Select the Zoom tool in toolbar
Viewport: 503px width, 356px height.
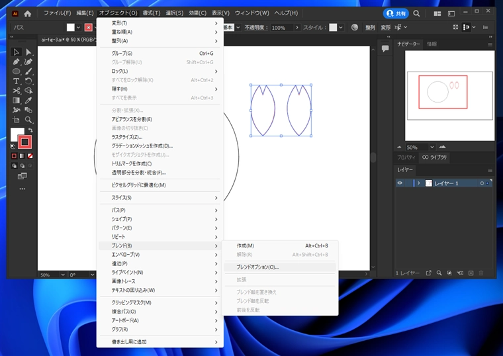point(28,120)
